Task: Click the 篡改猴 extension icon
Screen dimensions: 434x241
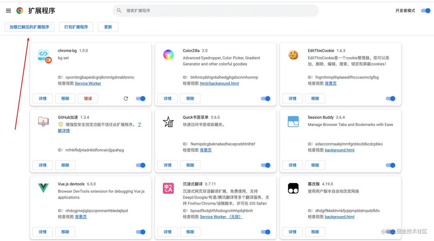Action: tap(293, 188)
